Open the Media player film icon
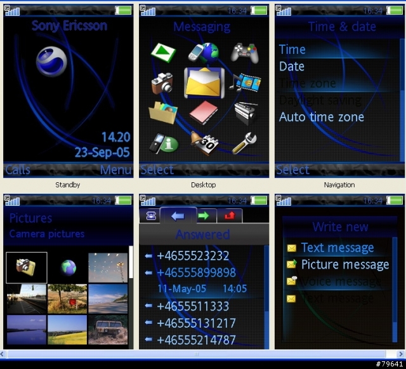 pos(246,83)
